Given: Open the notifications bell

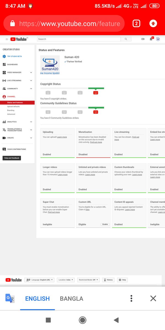Looking at the screenshot, I should (x=151, y=39).
